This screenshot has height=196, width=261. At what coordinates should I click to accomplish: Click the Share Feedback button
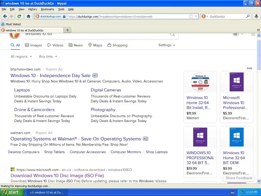239,178
